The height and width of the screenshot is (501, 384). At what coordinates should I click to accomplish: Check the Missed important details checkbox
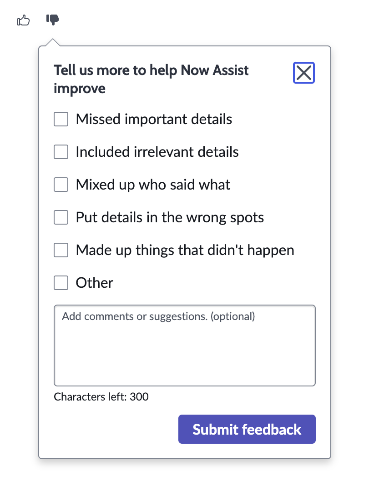[61, 119]
